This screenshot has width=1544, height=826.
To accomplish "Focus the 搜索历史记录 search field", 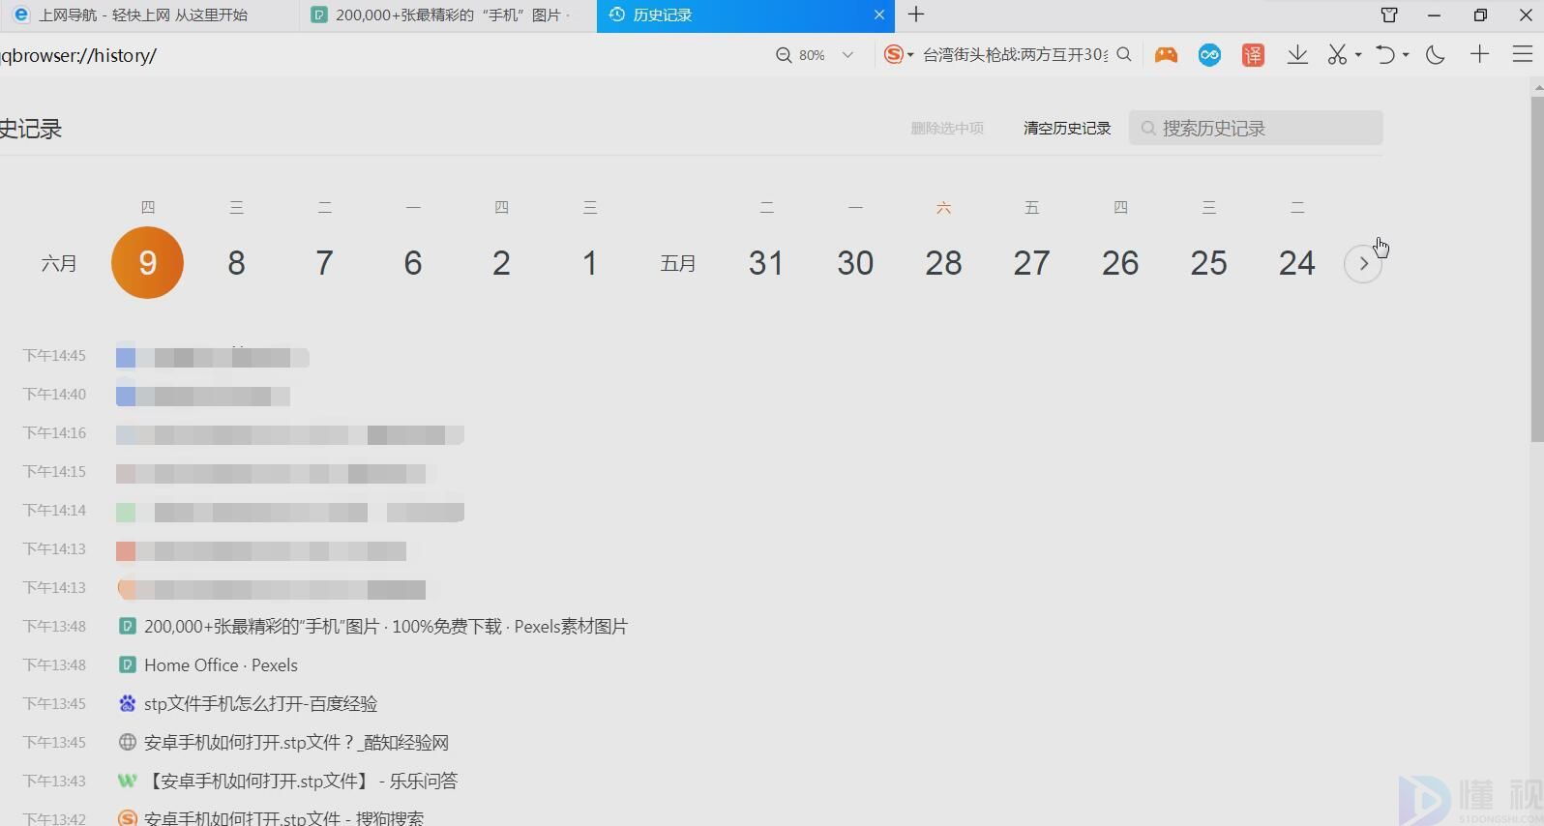I will tap(1256, 128).
